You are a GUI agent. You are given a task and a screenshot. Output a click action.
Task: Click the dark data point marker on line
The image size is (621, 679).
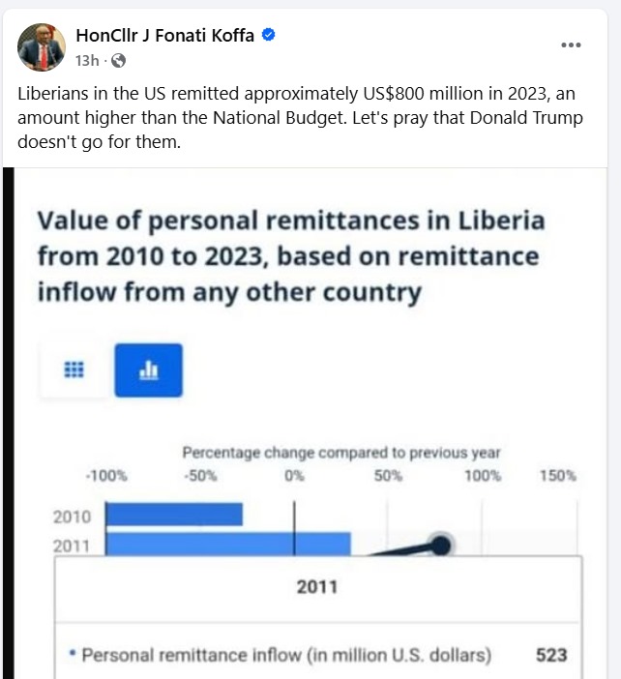point(441,546)
